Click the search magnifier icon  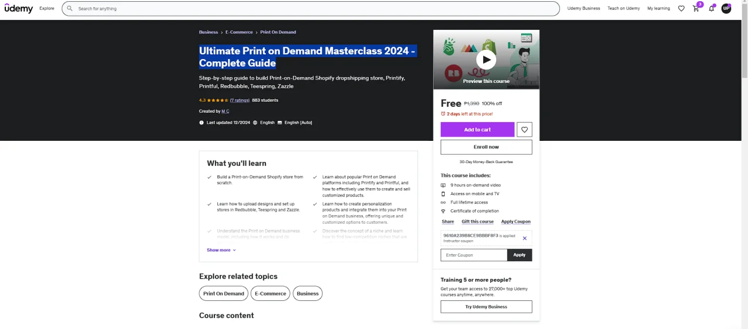tap(70, 9)
